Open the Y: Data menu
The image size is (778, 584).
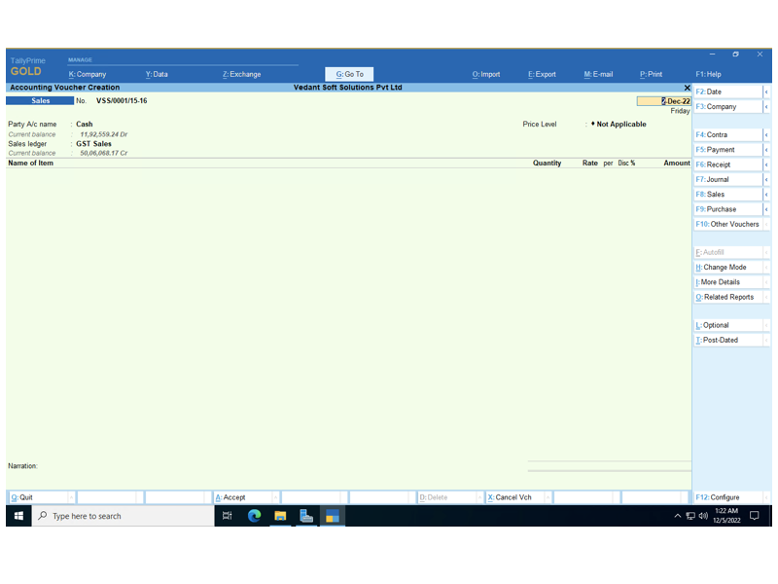click(157, 75)
